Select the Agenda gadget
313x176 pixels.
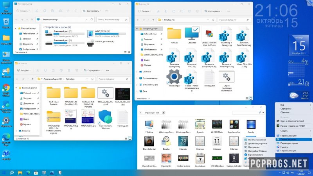click(x=200, y=126)
